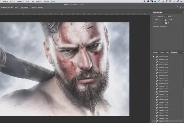Open the Filter menu
The height and width of the screenshot is (123, 184).
[28, 1]
